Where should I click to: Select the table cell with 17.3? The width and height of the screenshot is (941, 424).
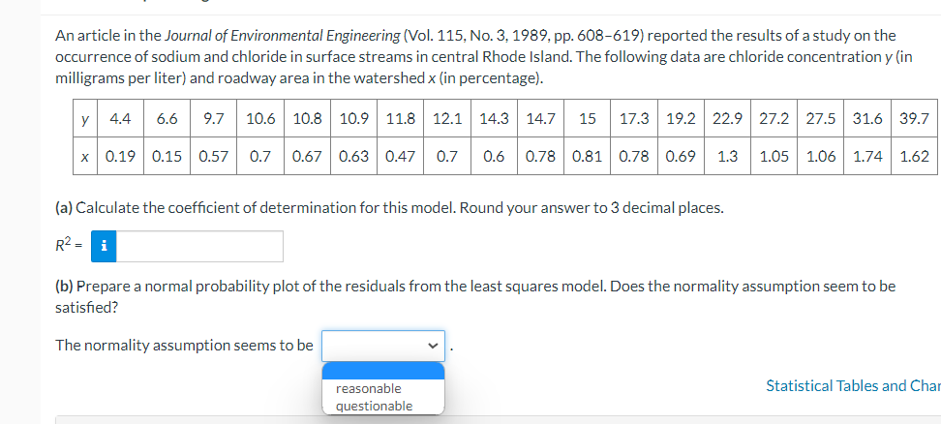pyautogui.click(x=634, y=120)
